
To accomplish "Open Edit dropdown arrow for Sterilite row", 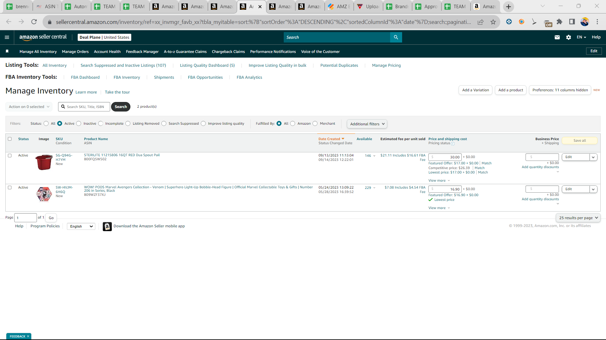I will (593, 157).
